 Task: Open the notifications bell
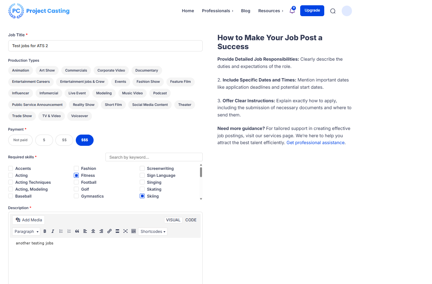click(292, 11)
